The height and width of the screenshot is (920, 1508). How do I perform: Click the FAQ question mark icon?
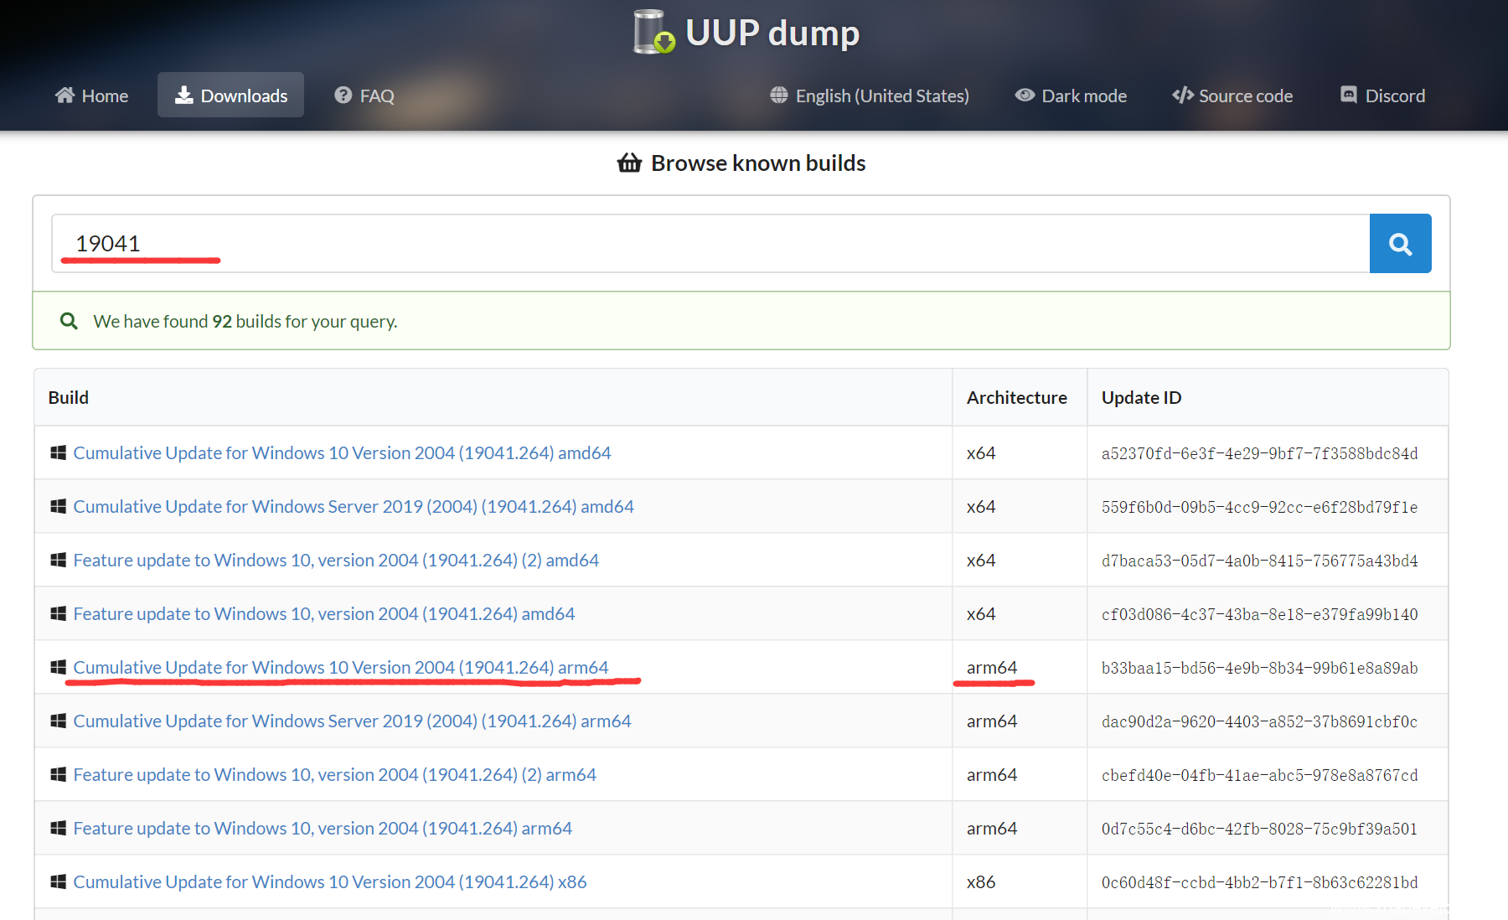(343, 96)
